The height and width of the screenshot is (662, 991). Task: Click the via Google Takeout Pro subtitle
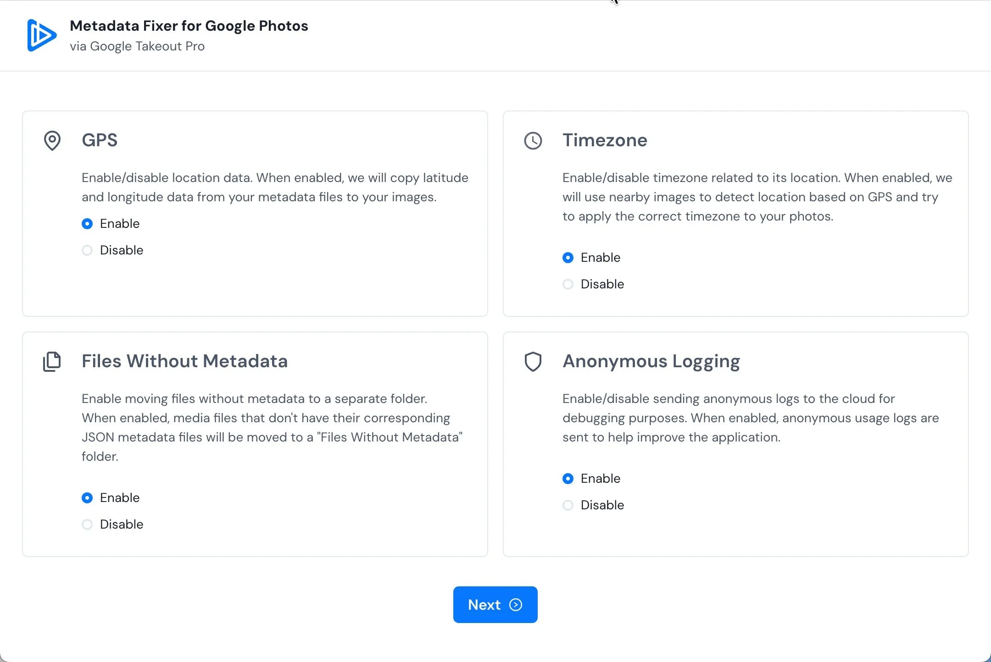(x=137, y=46)
